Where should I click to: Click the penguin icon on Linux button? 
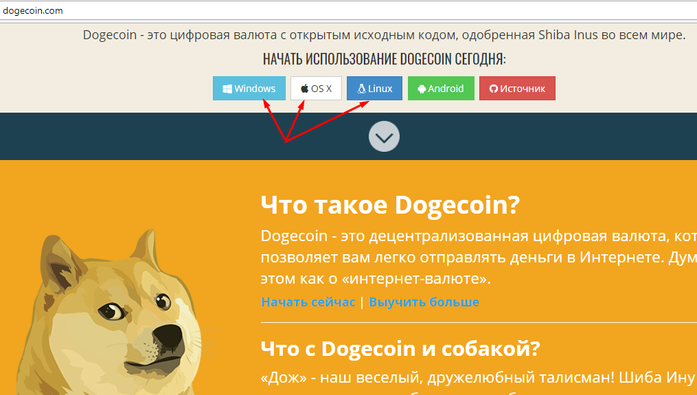(362, 89)
